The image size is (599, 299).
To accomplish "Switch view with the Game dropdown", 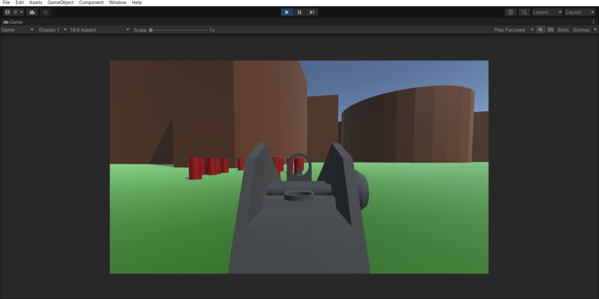I will point(18,30).
